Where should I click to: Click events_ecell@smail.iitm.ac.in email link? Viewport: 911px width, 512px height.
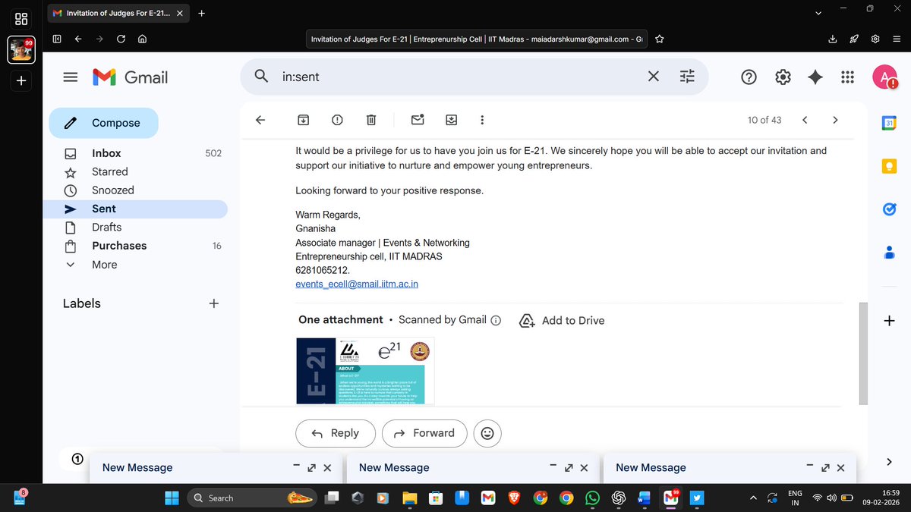tap(357, 284)
